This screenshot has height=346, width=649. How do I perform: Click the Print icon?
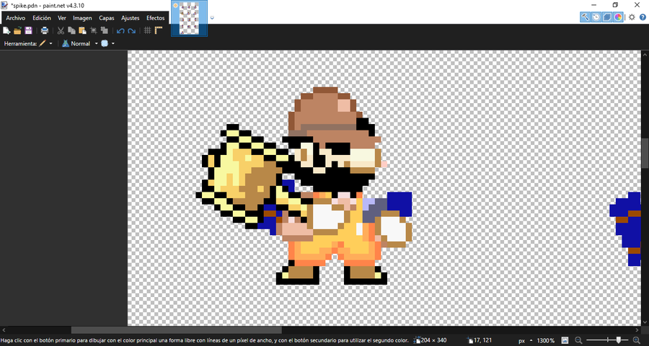point(45,30)
